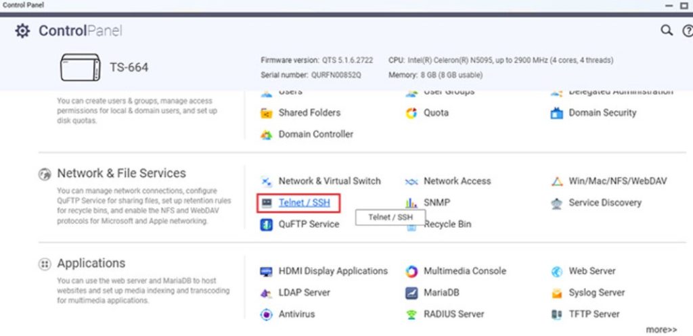Open Shared Folders icon
Image resolution: width=693 pixels, height=336 pixels.
click(x=266, y=113)
